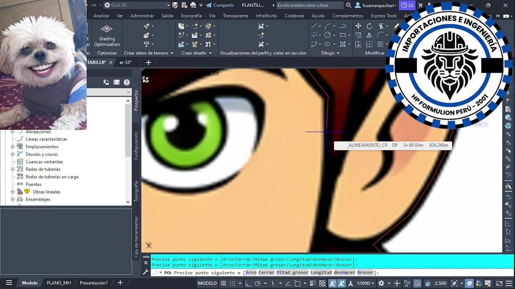
Task: Click the Cerrar option in command line
Action: coord(266,273)
